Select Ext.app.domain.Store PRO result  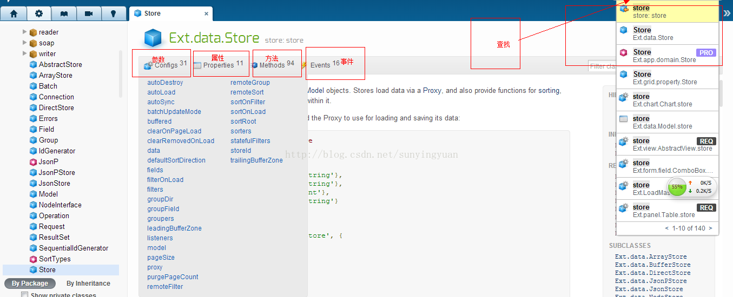668,56
